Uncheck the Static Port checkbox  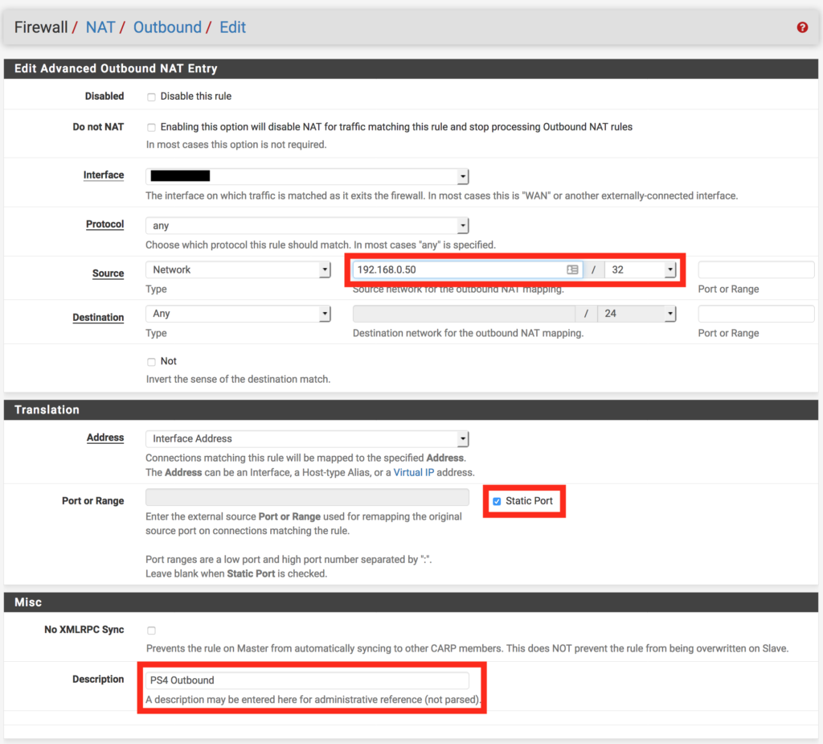(497, 501)
